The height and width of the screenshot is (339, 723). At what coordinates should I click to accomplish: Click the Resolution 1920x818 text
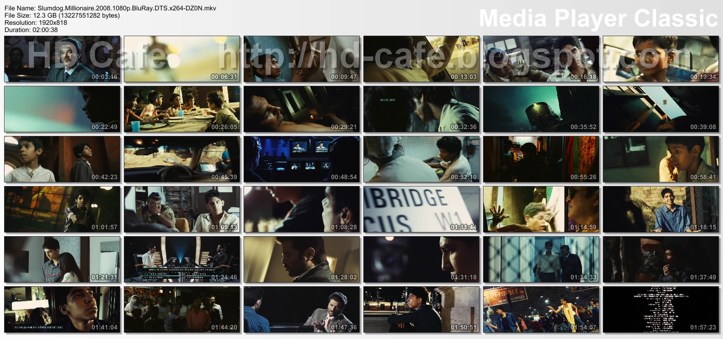[36, 23]
